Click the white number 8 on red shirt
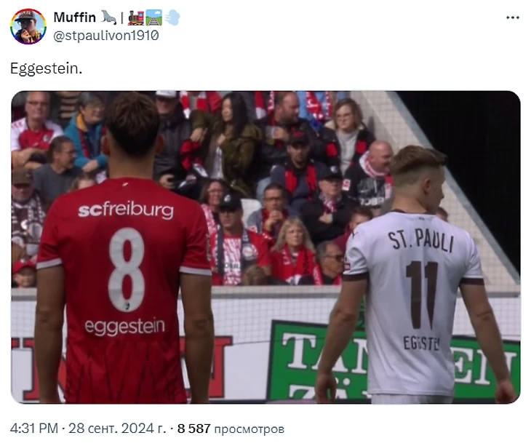The height and width of the screenshot is (446, 531). tap(127, 269)
